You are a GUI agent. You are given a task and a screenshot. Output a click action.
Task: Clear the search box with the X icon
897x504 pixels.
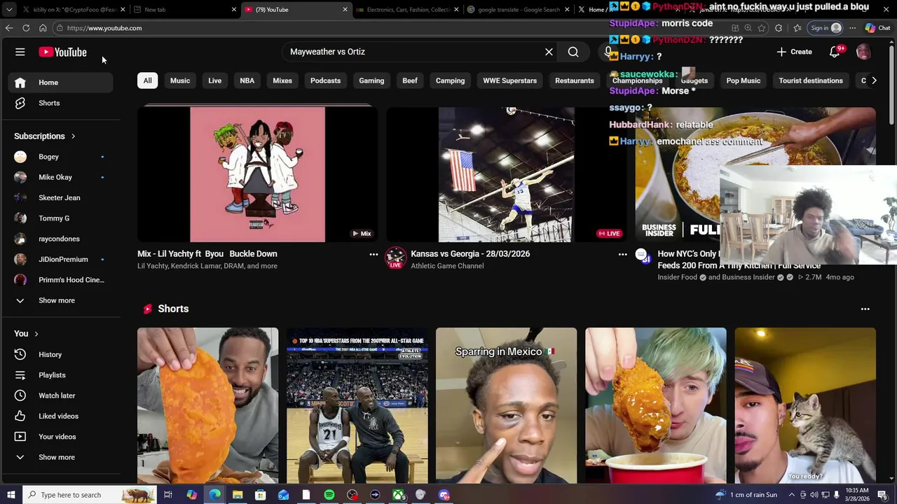point(549,52)
